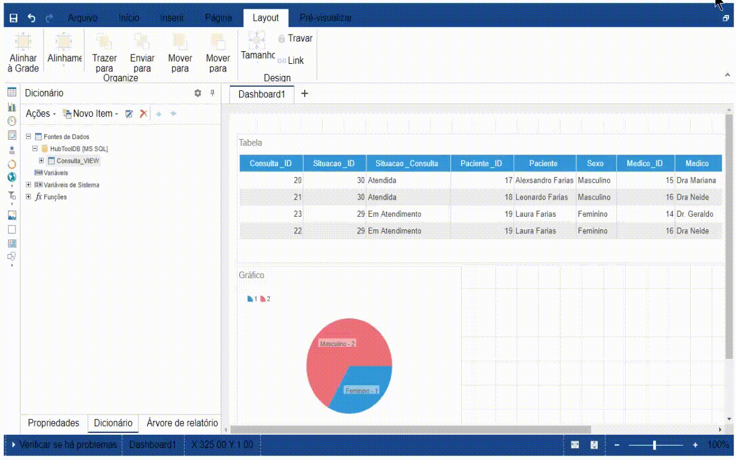Switch to the Pré-visualizar tab

pyautogui.click(x=325, y=18)
